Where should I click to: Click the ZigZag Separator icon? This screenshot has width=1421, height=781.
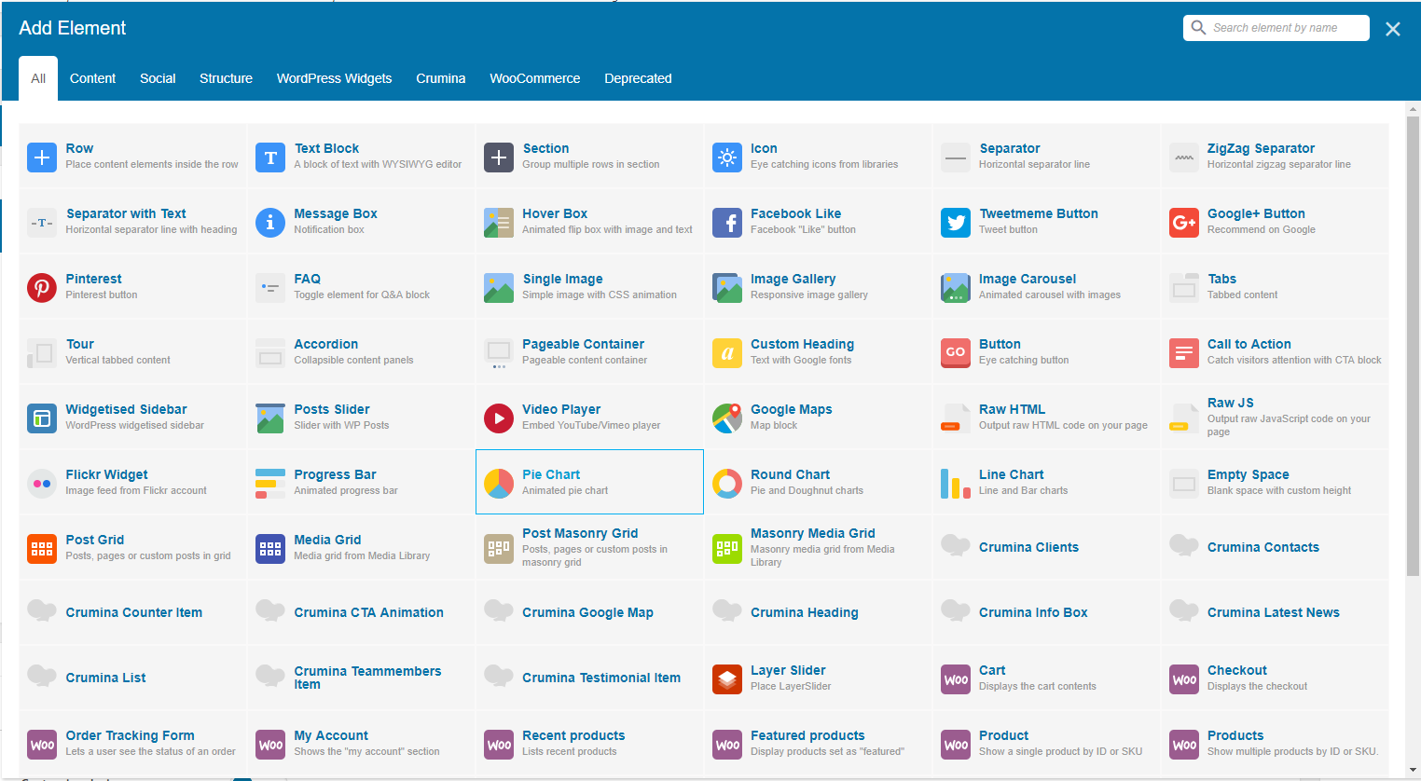point(1184,158)
